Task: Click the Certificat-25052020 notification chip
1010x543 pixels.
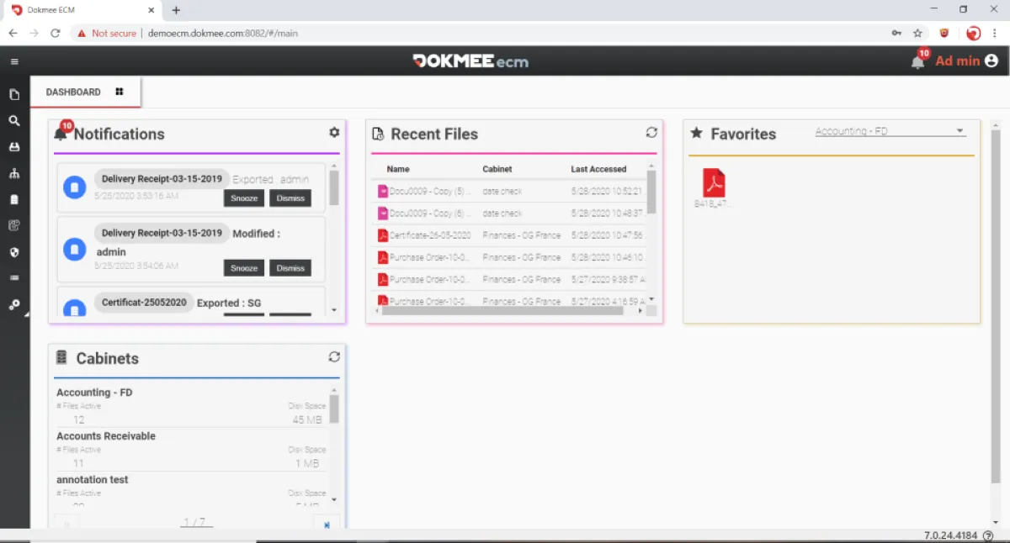Action: (144, 303)
